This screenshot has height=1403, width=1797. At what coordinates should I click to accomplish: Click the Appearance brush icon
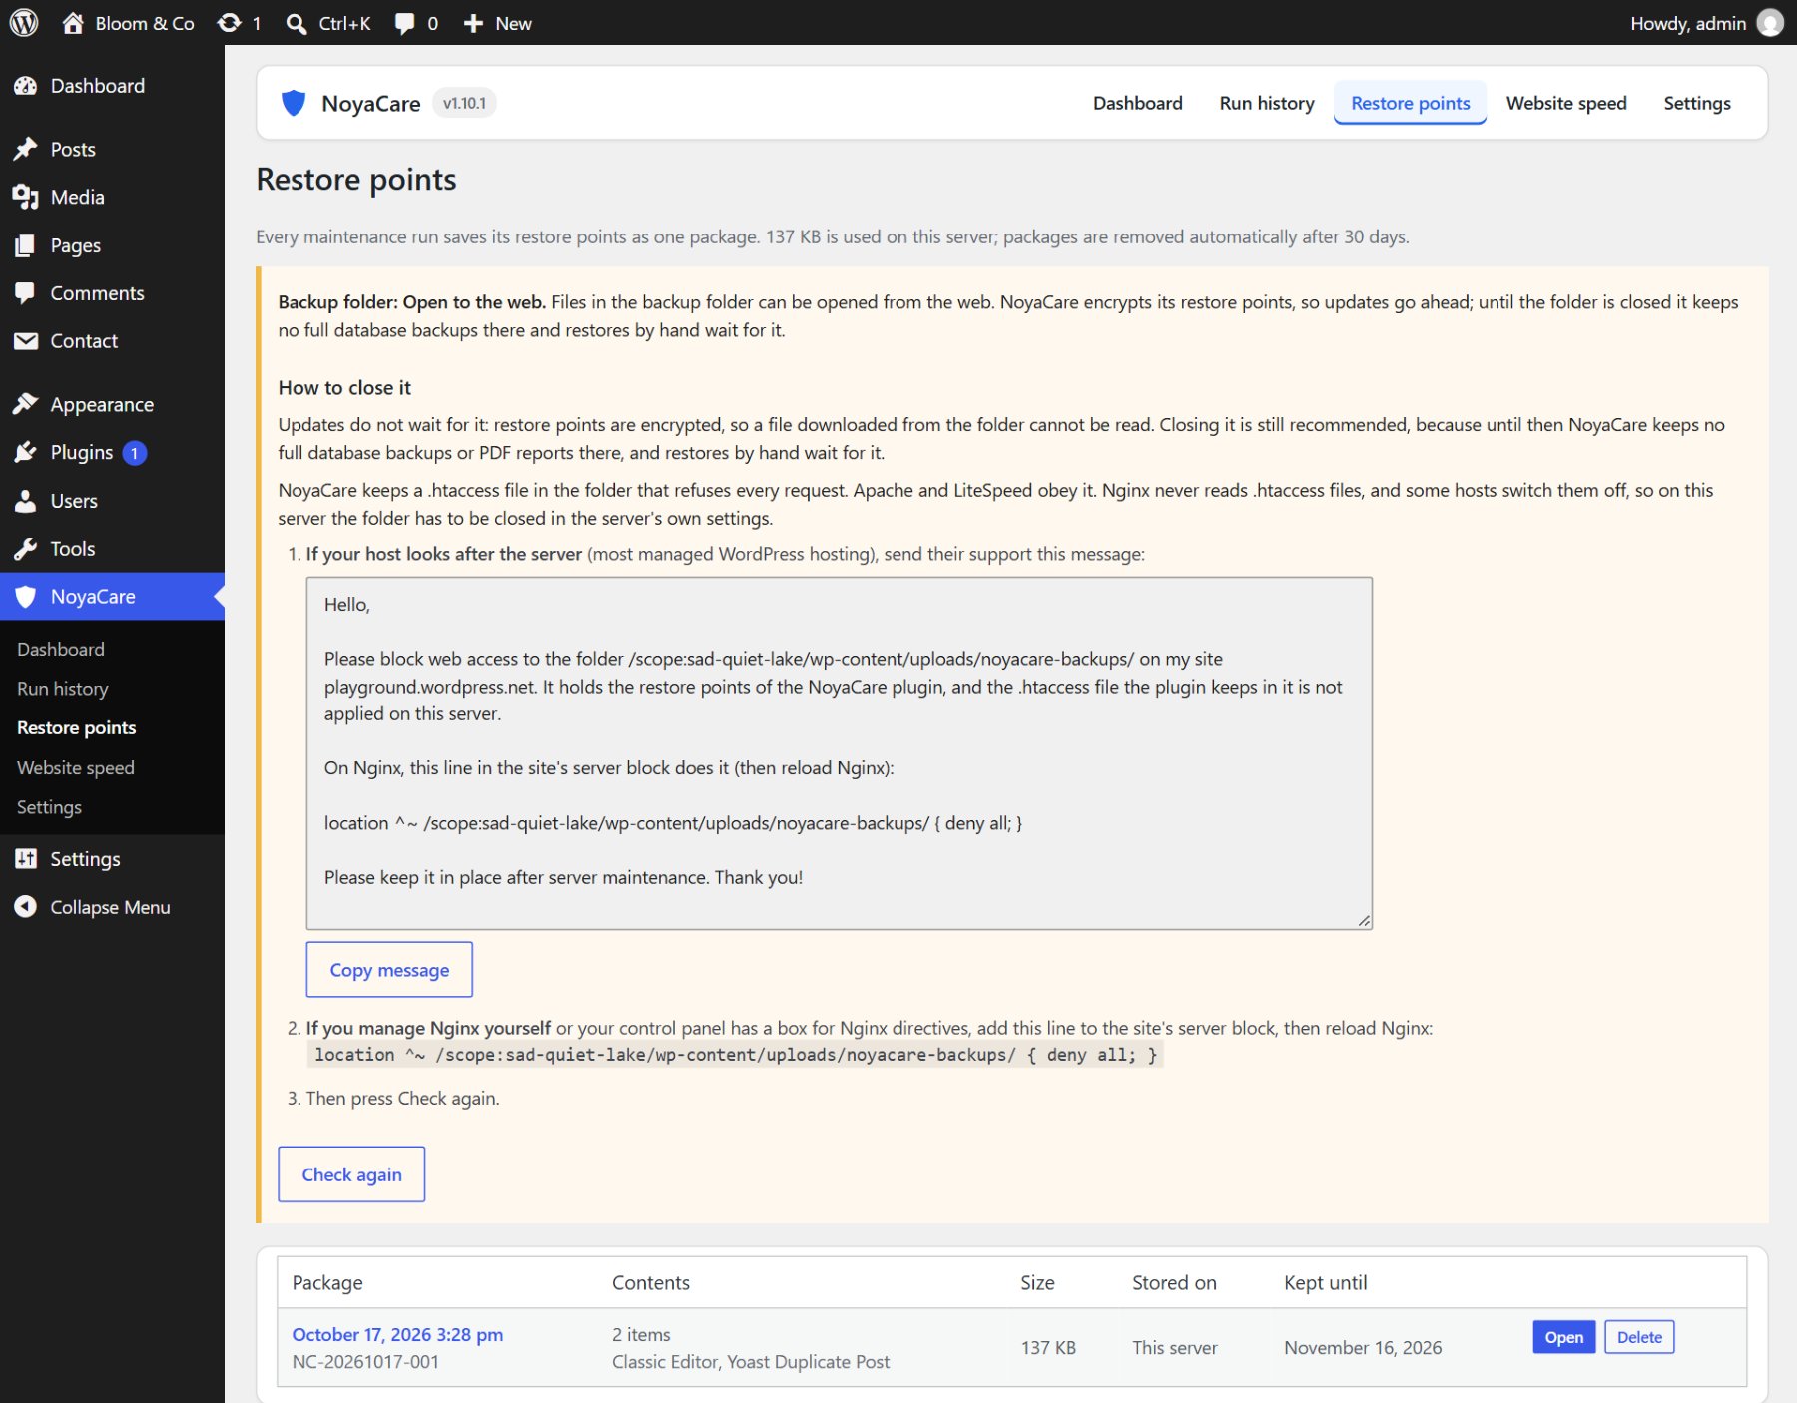pos(26,404)
